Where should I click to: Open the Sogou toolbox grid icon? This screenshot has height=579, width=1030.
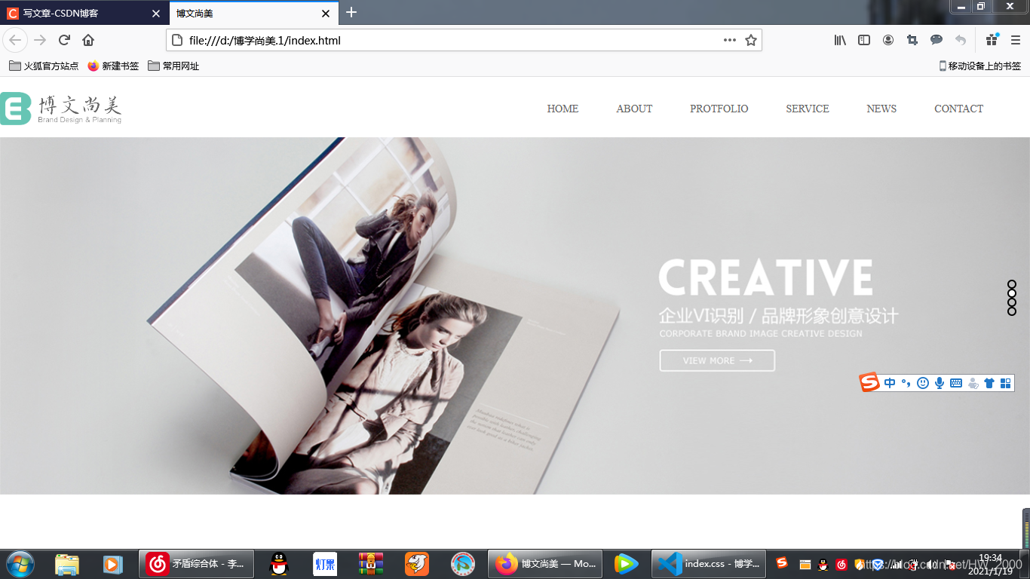point(1005,383)
